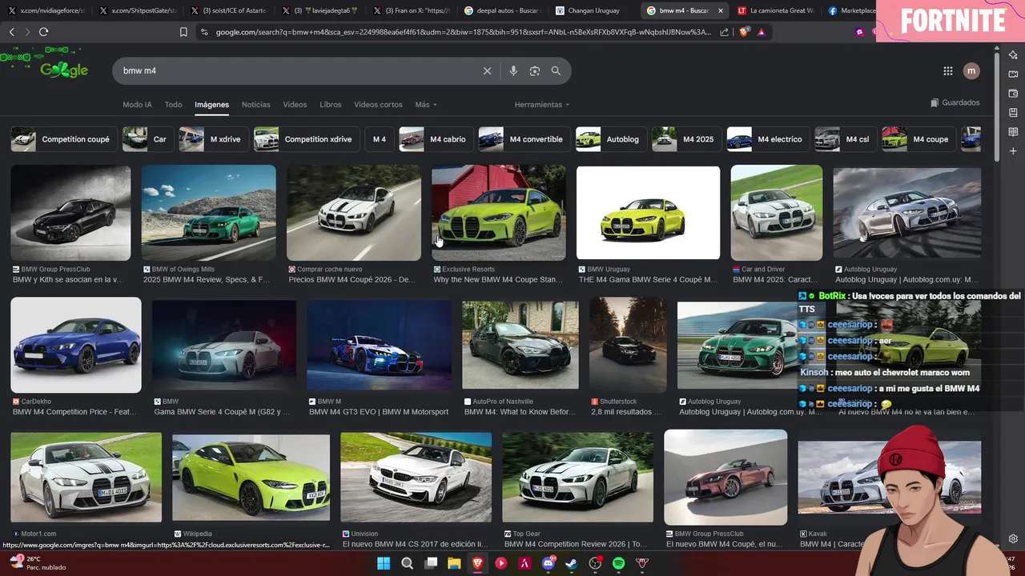
Task: Open Spotify from the taskbar
Action: (x=618, y=563)
